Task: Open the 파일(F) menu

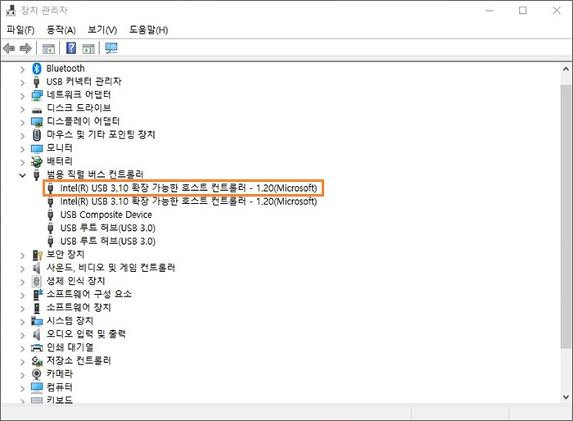Action: (20, 29)
